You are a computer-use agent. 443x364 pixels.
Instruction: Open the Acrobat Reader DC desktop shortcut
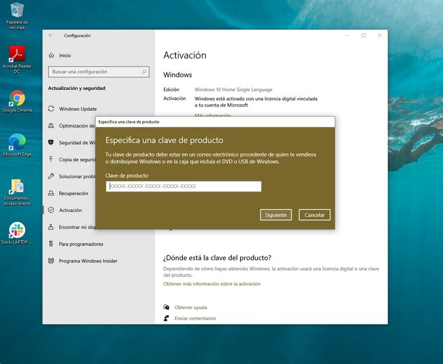tap(17, 59)
